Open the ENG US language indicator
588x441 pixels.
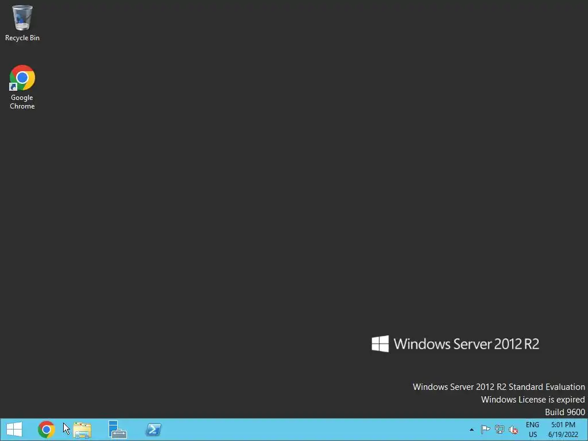coord(532,430)
